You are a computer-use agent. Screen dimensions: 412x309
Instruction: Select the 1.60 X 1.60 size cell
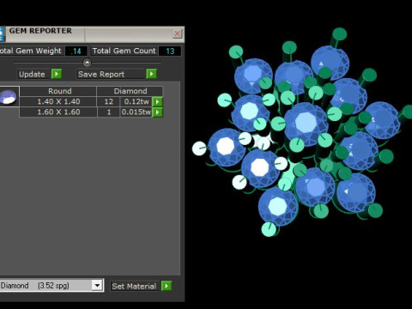[58, 112]
